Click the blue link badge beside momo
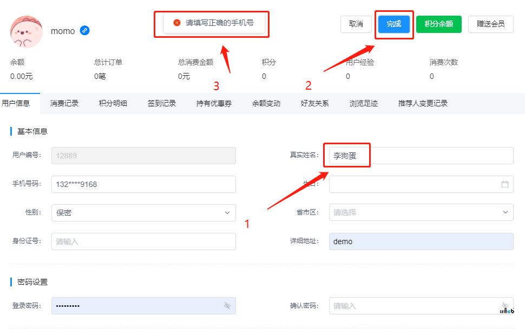 85,31
